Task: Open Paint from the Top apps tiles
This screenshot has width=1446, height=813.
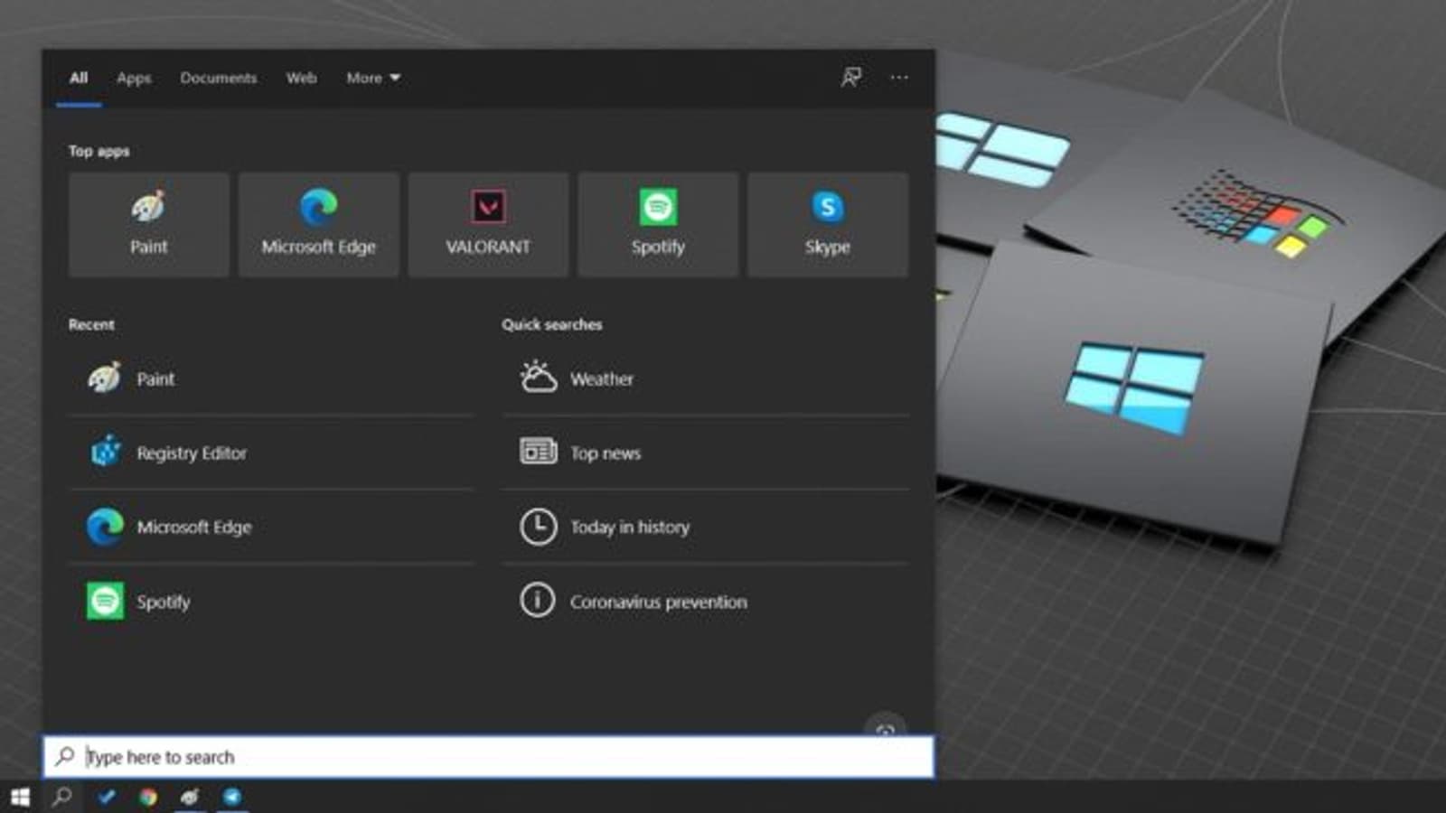Action: pos(149,224)
